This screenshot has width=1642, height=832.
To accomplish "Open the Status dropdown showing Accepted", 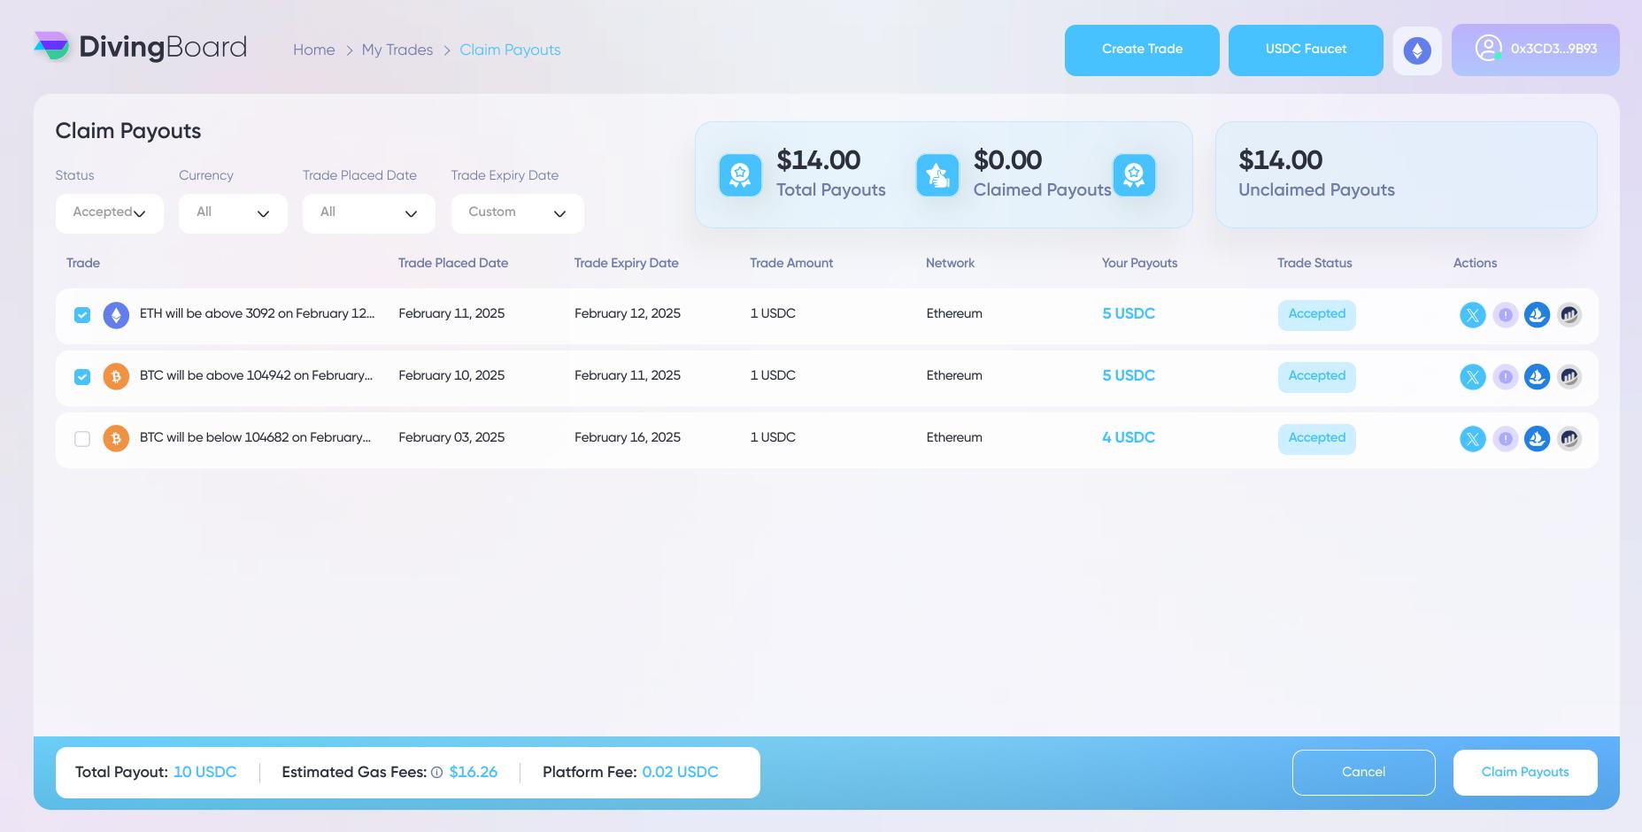I will point(110,213).
